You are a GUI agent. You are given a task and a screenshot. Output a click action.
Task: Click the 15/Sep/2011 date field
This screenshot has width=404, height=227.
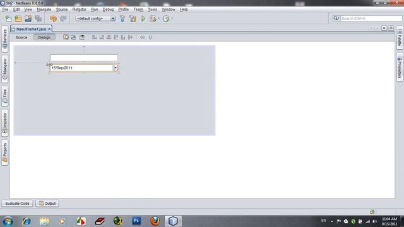tap(81, 68)
